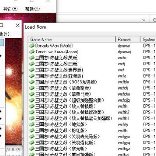Click the romset cell dynwarj
Image resolution: width=156 pixels, height=156 pixels.
coord(124,52)
